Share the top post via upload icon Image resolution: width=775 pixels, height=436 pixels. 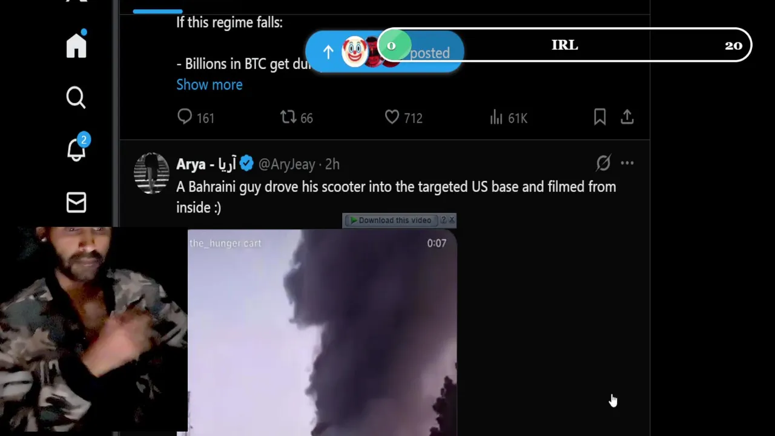(627, 117)
